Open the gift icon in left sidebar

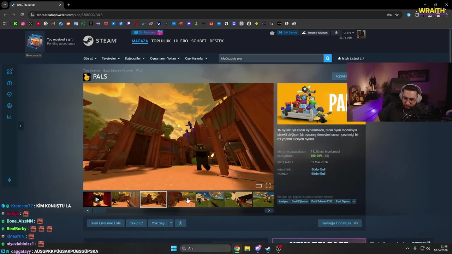pos(10,83)
